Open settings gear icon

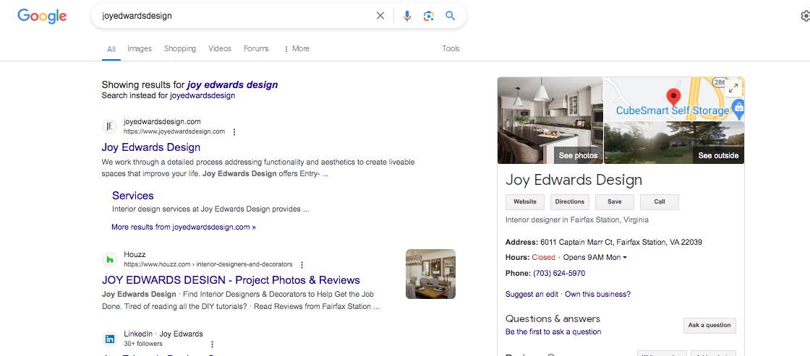(x=805, y=16)
